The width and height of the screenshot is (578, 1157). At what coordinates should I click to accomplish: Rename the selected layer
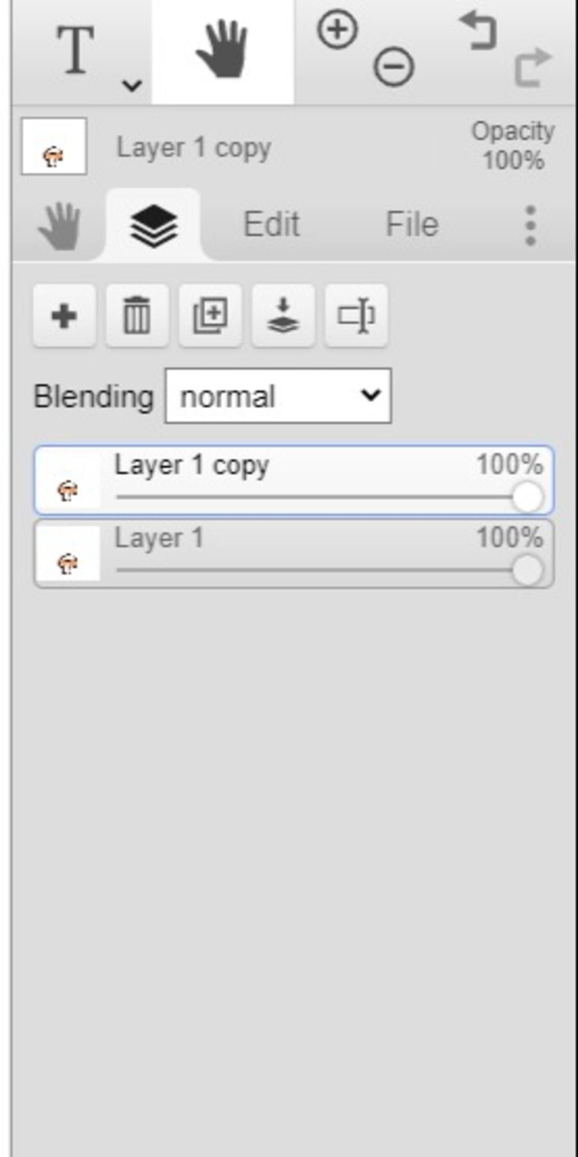pyautogui.click(x=356, y=316)
